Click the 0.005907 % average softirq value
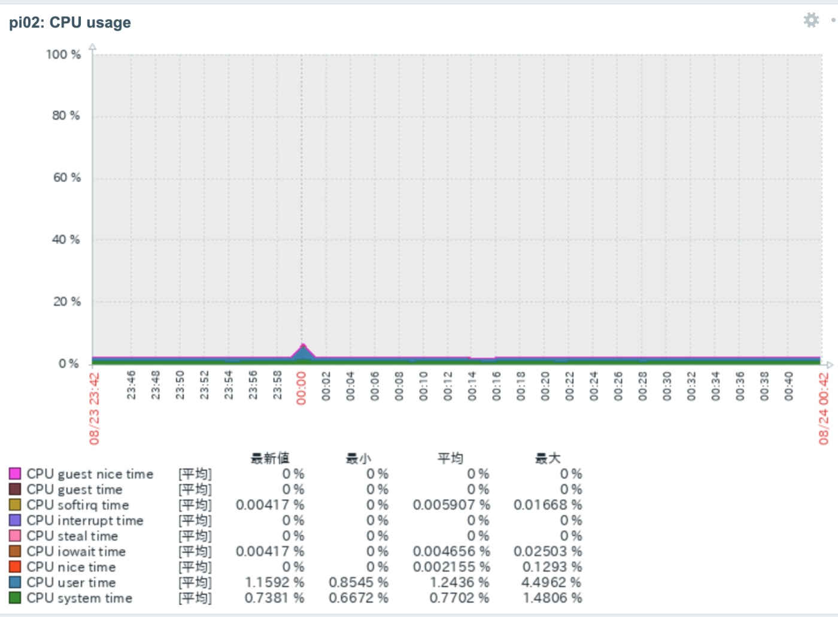 [451, 505]
